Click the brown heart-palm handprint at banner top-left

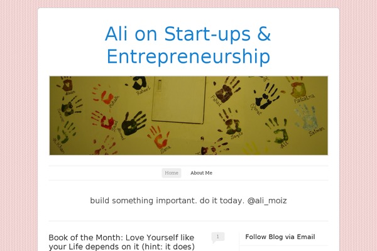pos(65,84)
